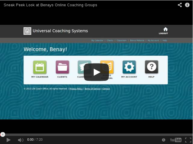Seek within the video progress bar
The height and width of the screenshot is (144, 193).
(96, 134)
